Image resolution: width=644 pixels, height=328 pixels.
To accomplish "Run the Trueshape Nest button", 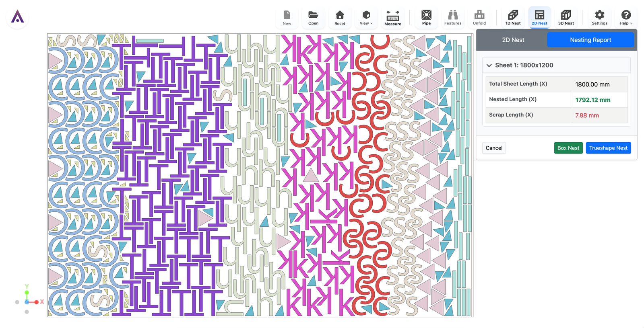I will tap(608, 148).
